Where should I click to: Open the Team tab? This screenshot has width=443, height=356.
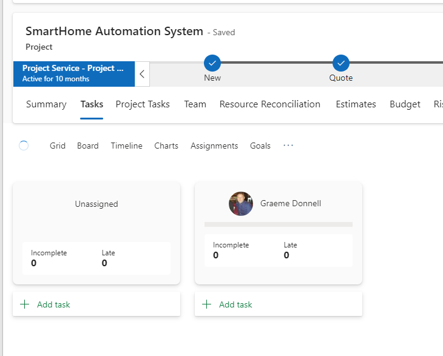pos(195,104)
